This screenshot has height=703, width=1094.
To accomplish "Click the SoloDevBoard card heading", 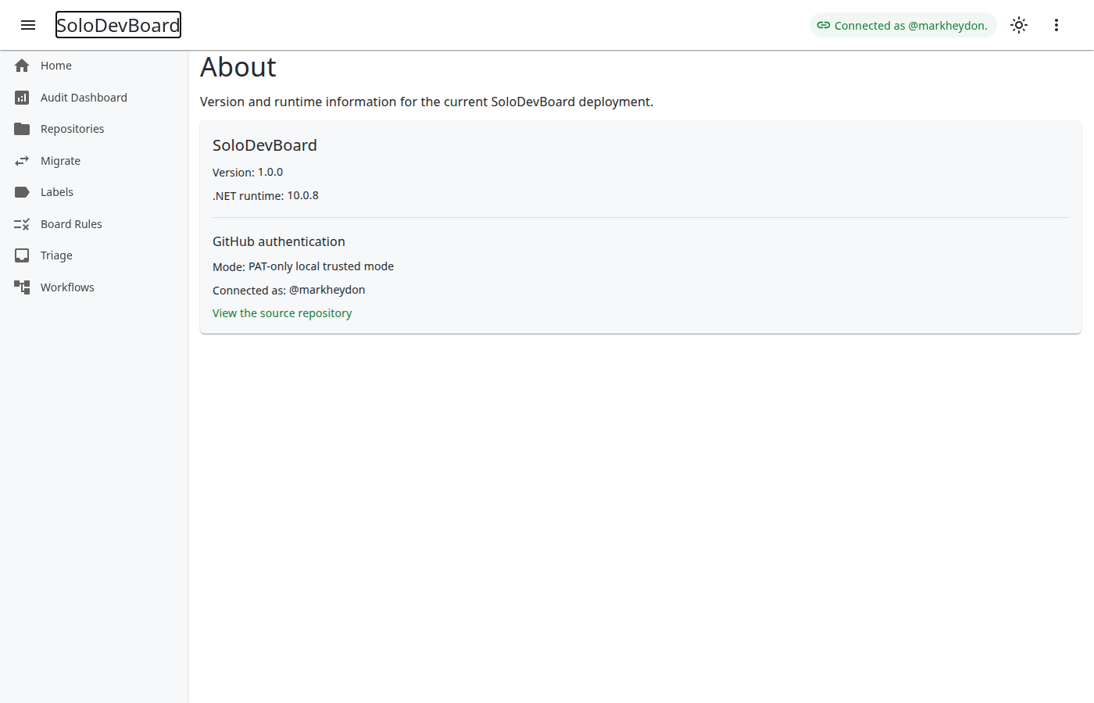I will 265,145.
